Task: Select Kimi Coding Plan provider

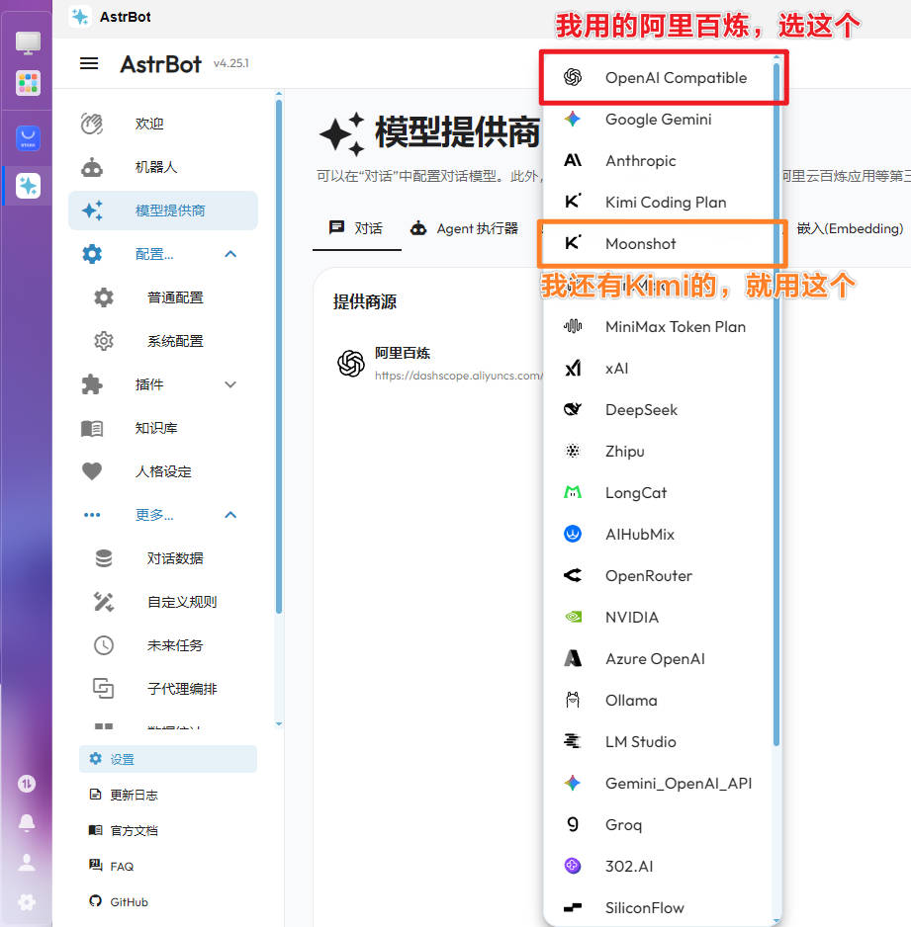Action: pyautogui.click(x=658, y=203)
